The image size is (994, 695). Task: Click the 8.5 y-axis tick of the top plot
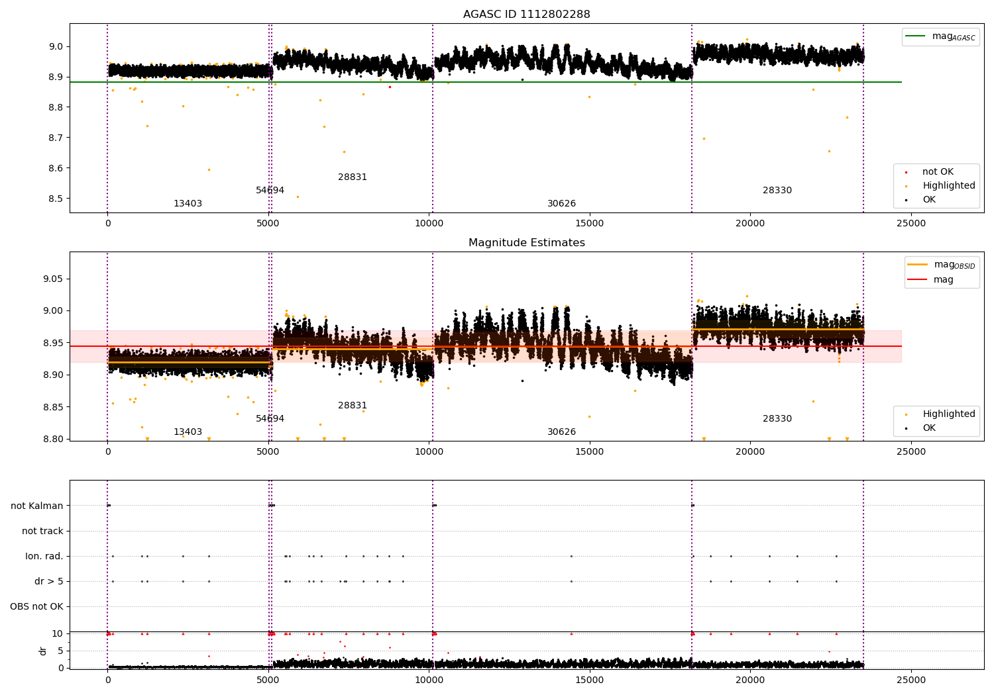pos(56,199)
